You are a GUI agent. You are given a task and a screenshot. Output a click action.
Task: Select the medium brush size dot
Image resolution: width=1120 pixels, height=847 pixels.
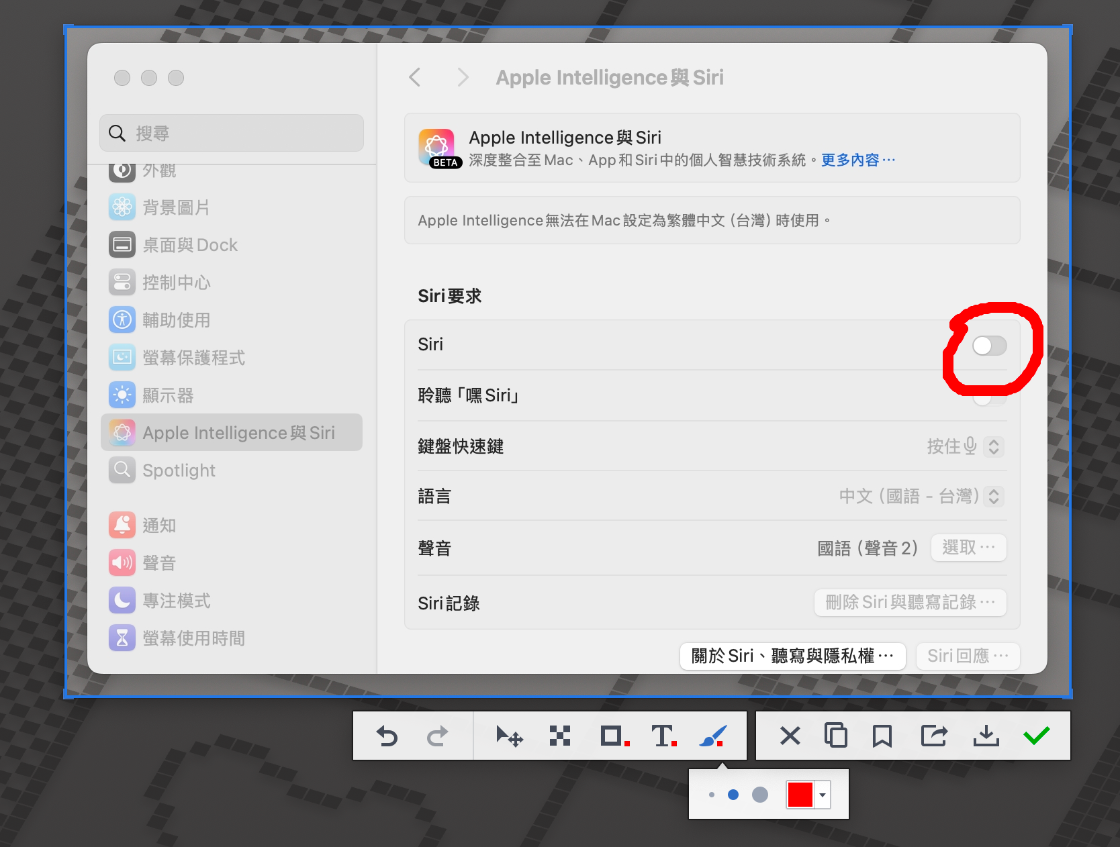tap(733, 795)
